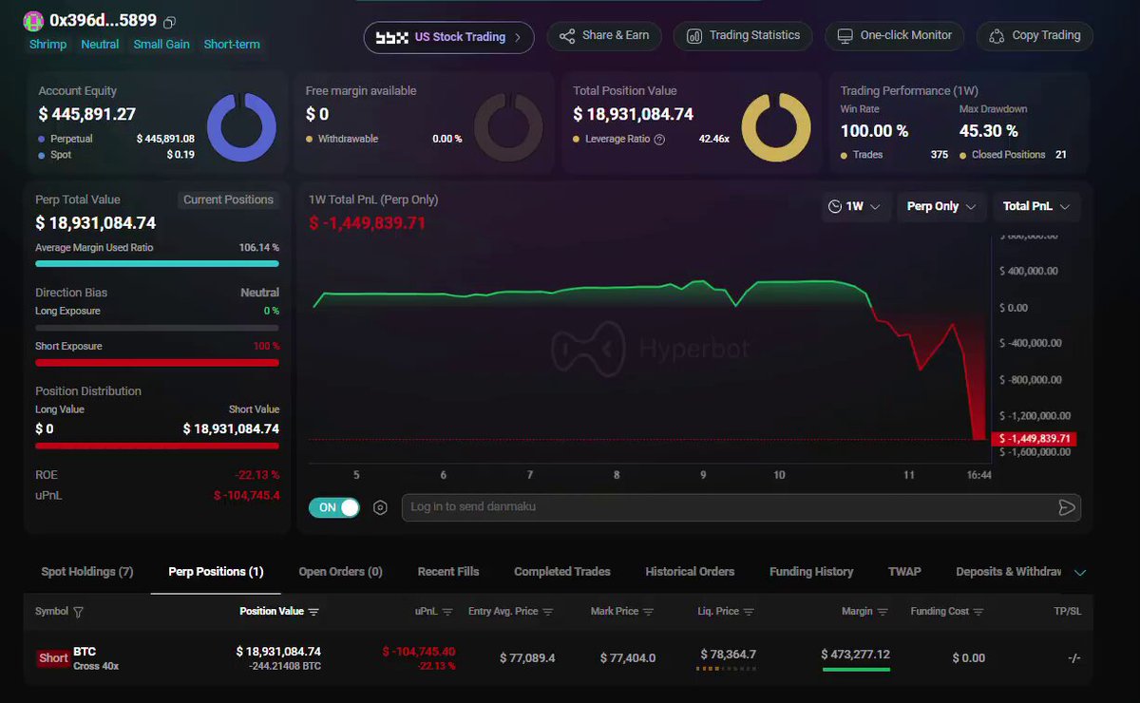
Task: Sort by Entry Avg. Price icon
Action: coord(548,612)
